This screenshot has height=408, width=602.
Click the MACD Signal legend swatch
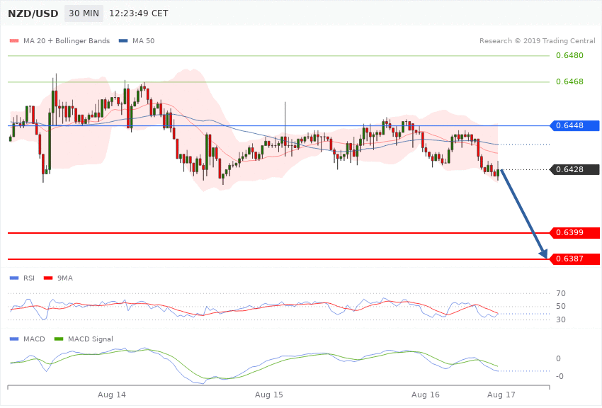click(x=59, y=339)
